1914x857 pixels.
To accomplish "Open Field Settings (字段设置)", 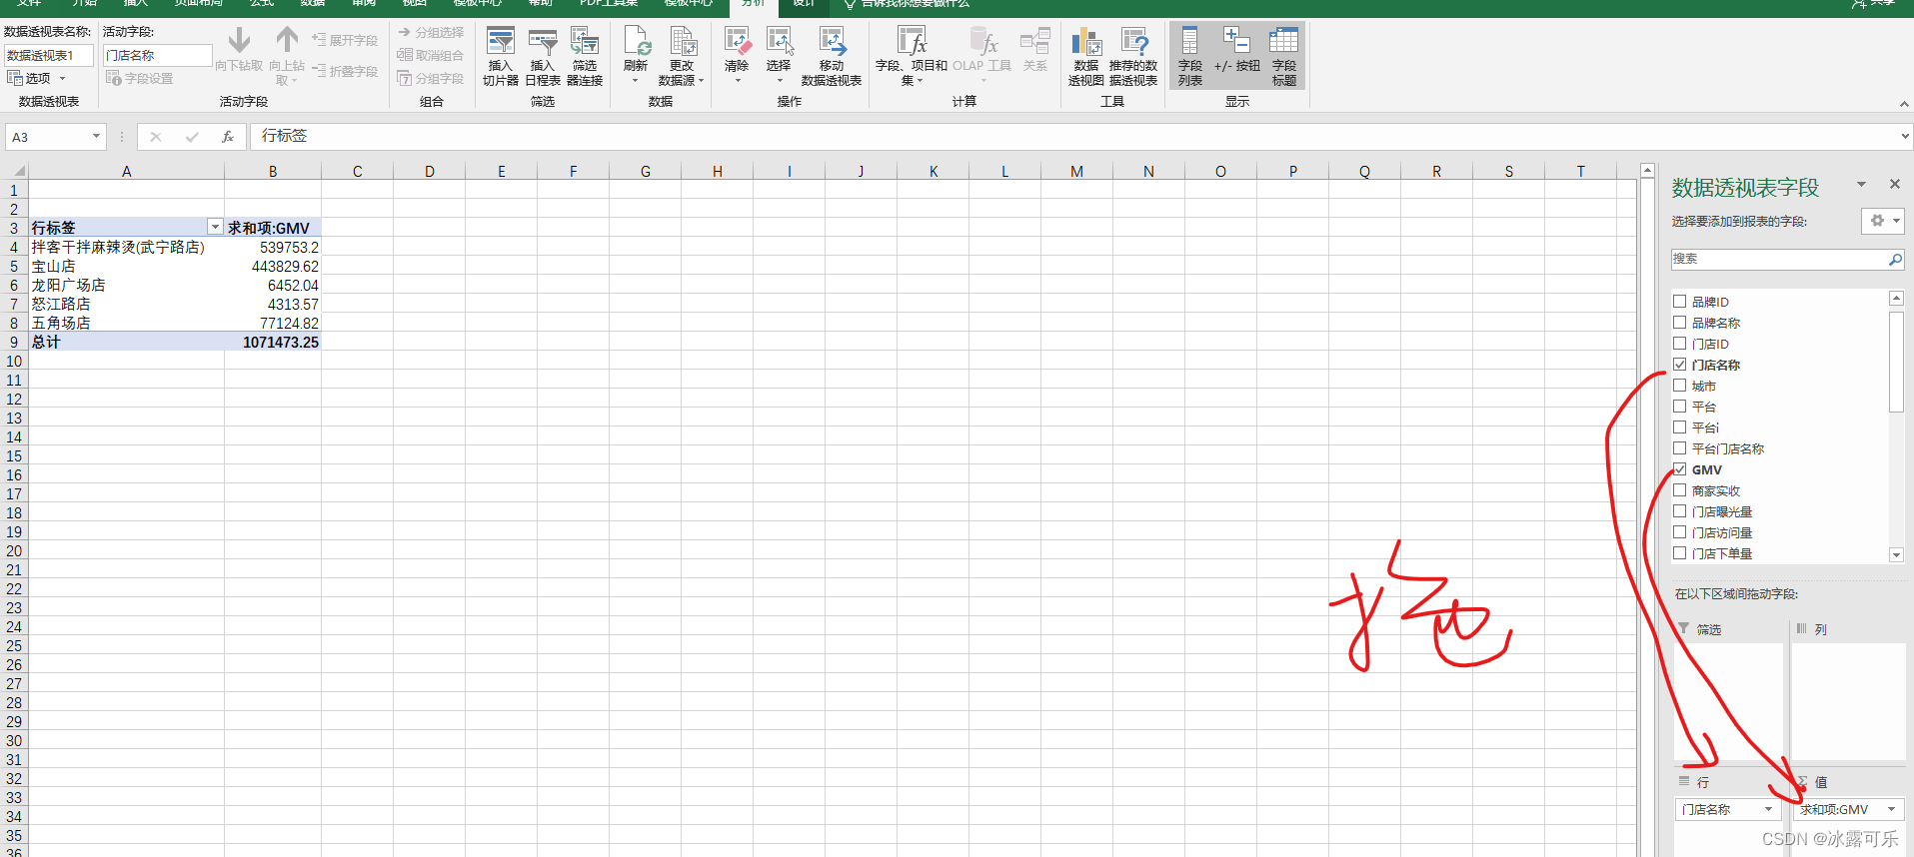I will coord(140,78).
